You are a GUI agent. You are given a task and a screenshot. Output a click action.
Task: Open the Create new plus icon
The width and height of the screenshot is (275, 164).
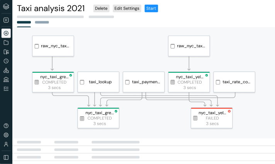coord(6,33)
